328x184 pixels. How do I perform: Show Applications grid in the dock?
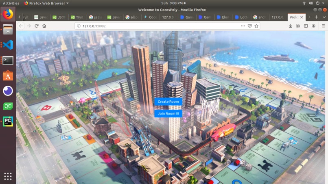(x=8, y=176)
